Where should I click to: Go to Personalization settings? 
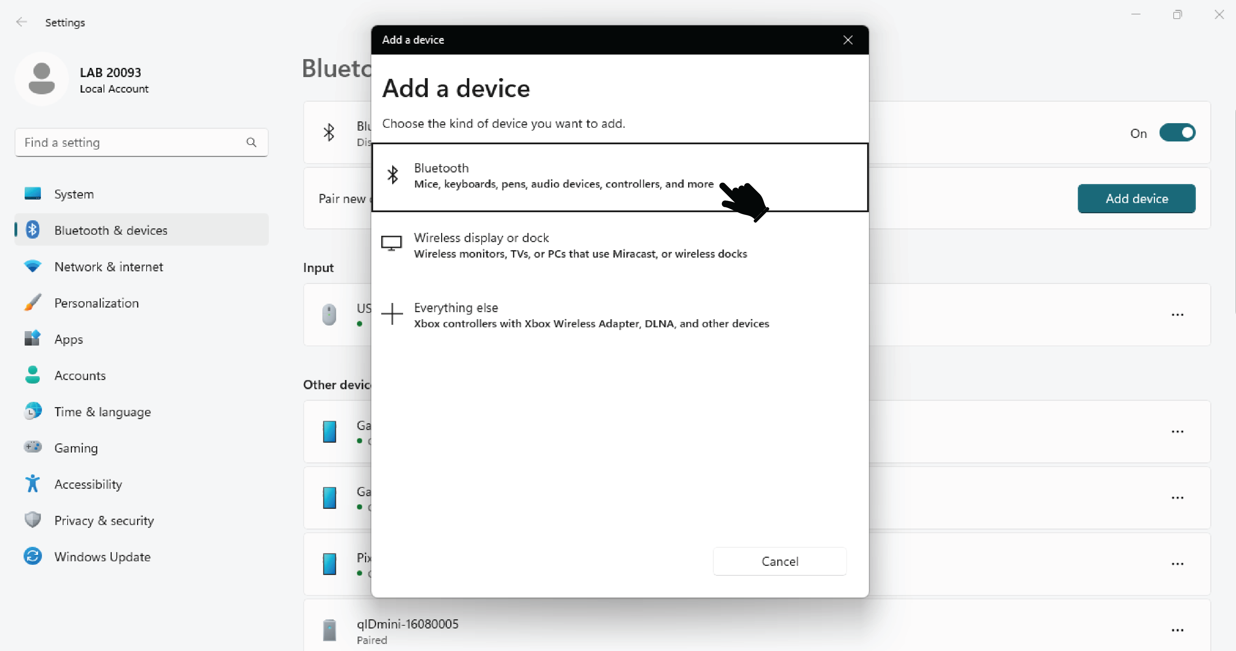(x=97, y=303)
